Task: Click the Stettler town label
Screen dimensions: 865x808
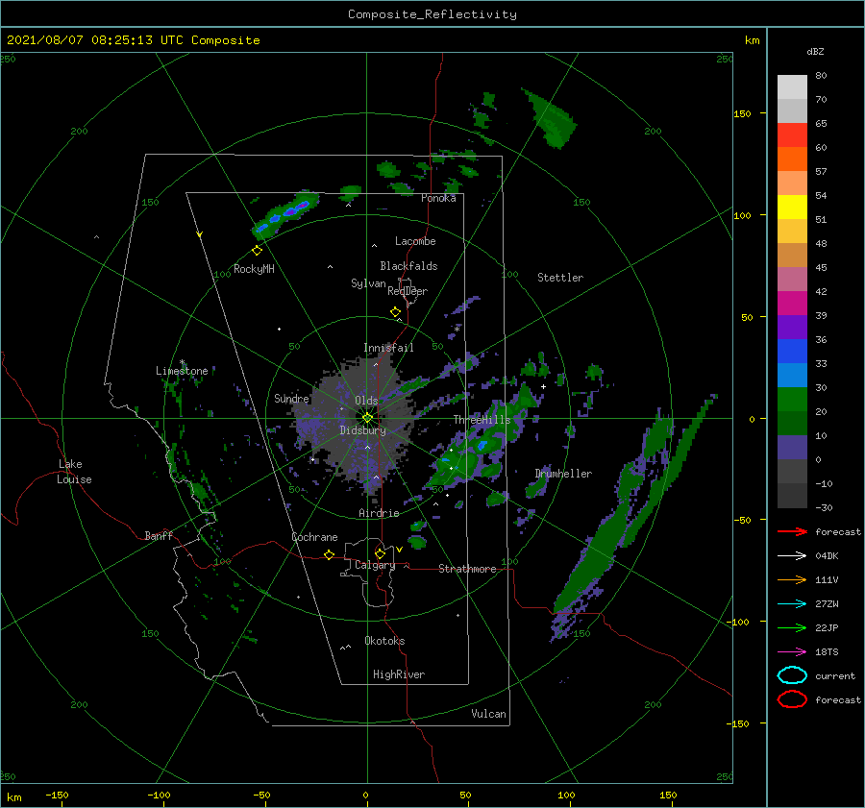Action: tap(560, 278)
